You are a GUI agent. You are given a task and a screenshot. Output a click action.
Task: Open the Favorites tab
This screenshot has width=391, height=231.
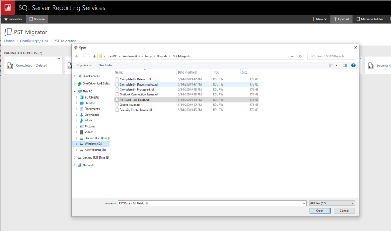coord(13,19)
